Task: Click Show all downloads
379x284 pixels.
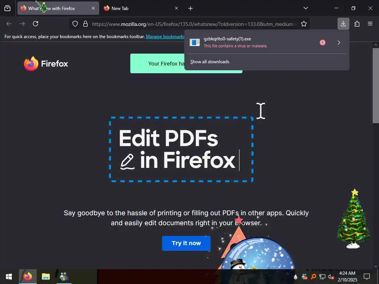Action: pyautogui.click(x=210, y=62)
